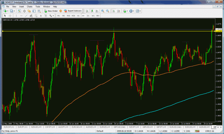Screen dimensions: 224x134
Task: Zoom in on the chart
Action: 103,11
